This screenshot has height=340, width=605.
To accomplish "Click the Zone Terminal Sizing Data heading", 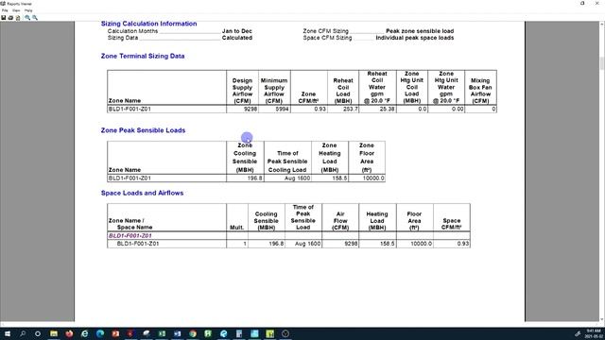I will pos(143,56).
